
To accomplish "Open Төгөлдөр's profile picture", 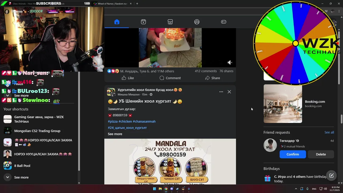I will point(270,145).
